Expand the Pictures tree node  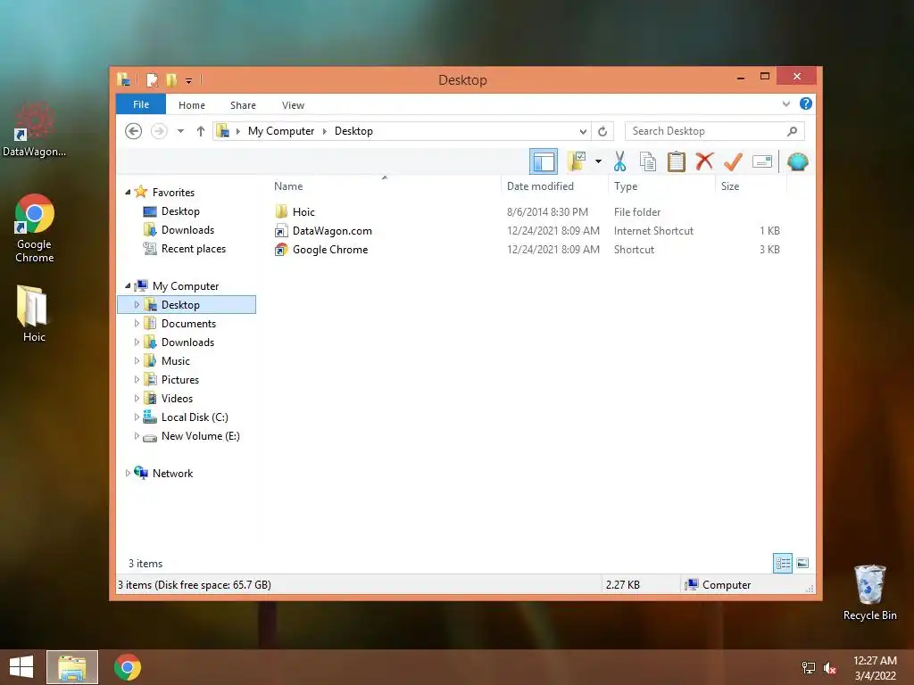click(137, 380)
